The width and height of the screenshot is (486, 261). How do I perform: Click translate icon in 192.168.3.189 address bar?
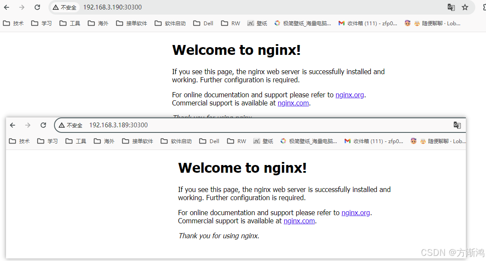(457, 125)
